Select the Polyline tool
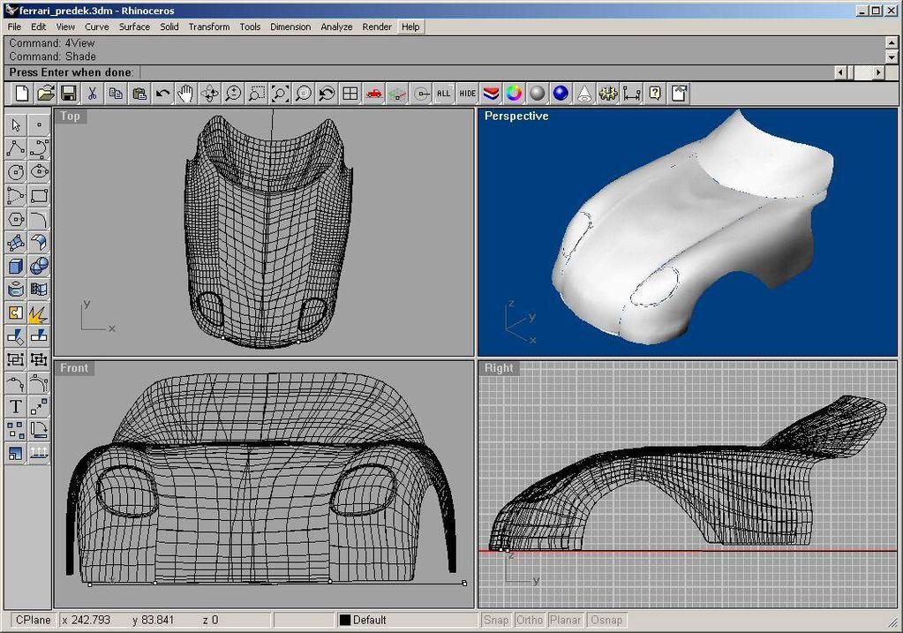Screen dimensions: 903x633 tap(16, 148)
